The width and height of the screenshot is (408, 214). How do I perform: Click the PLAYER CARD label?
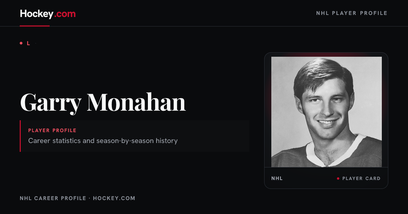[x=361, y=178]
